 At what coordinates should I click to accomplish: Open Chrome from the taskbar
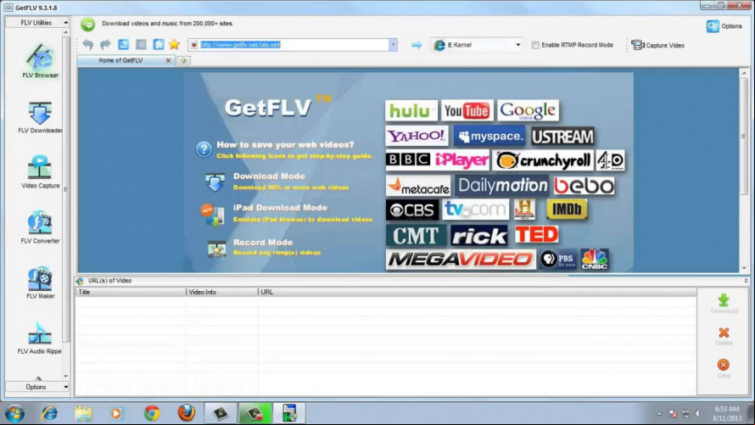(152, 413)
